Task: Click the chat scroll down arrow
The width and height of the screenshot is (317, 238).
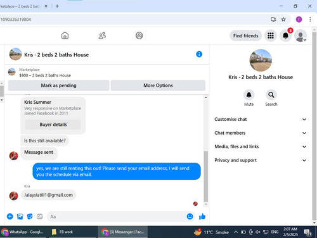Action: pos(205,204)
